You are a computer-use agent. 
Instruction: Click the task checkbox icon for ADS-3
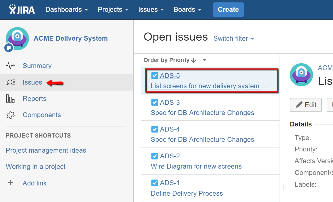[x=154, y=102]
